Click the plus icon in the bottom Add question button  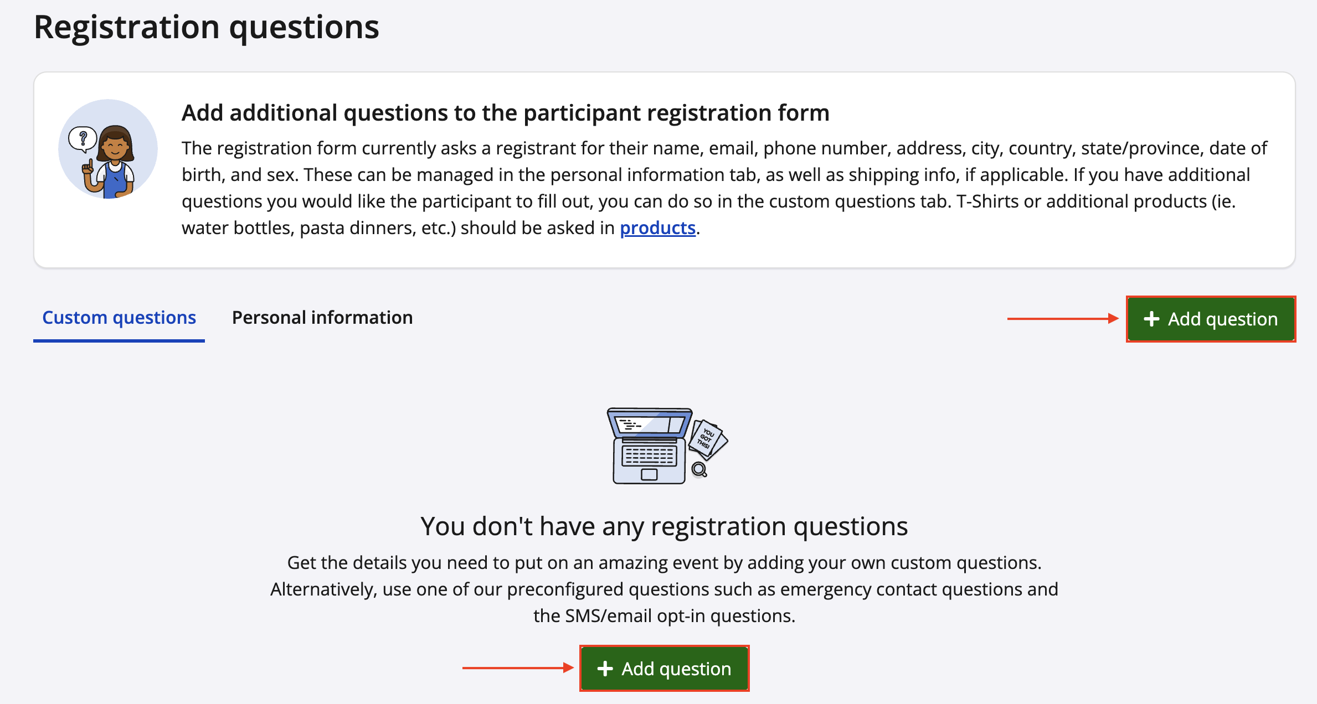click(x=605, y=669)
